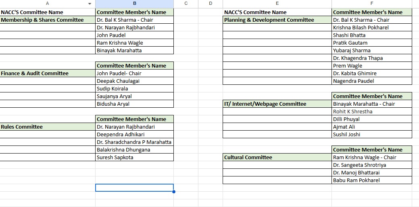The image size is (419, 207).
Task: Select the Shashi Bhatta cell
Action: 372,35
